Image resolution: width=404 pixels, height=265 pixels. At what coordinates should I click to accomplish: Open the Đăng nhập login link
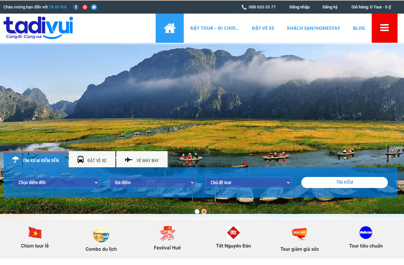pos(299,7)
